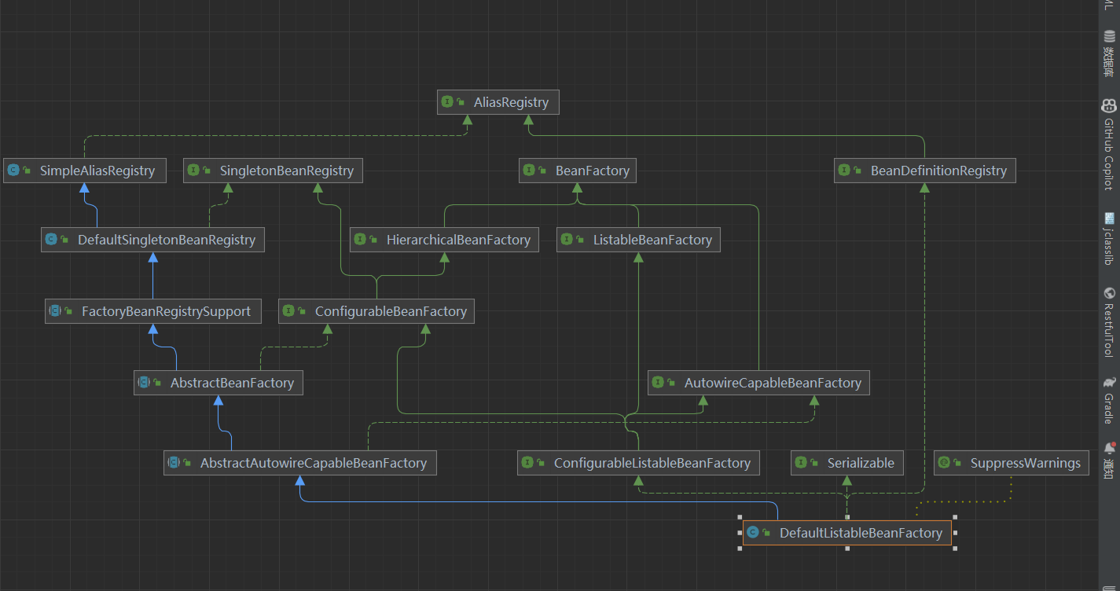Open the GitHub Copilot side tab
Viewport: 1120px width, 591px height.
coord(1109,145)
